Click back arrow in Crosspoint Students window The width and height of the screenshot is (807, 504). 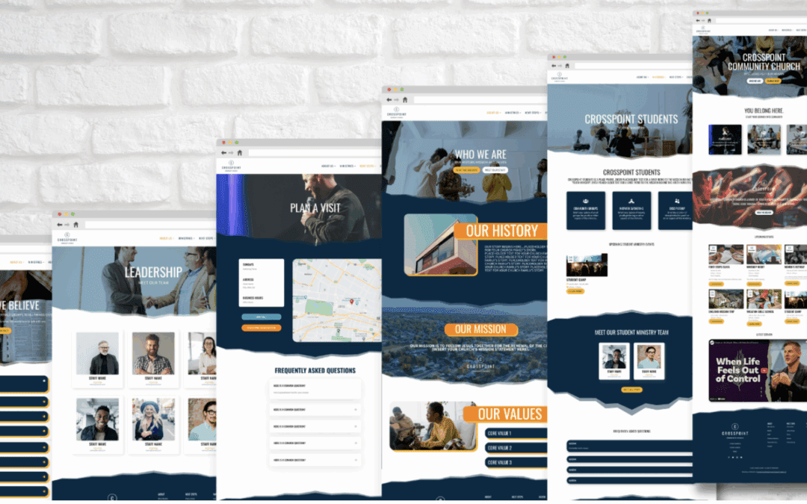(x=554, y=66)
